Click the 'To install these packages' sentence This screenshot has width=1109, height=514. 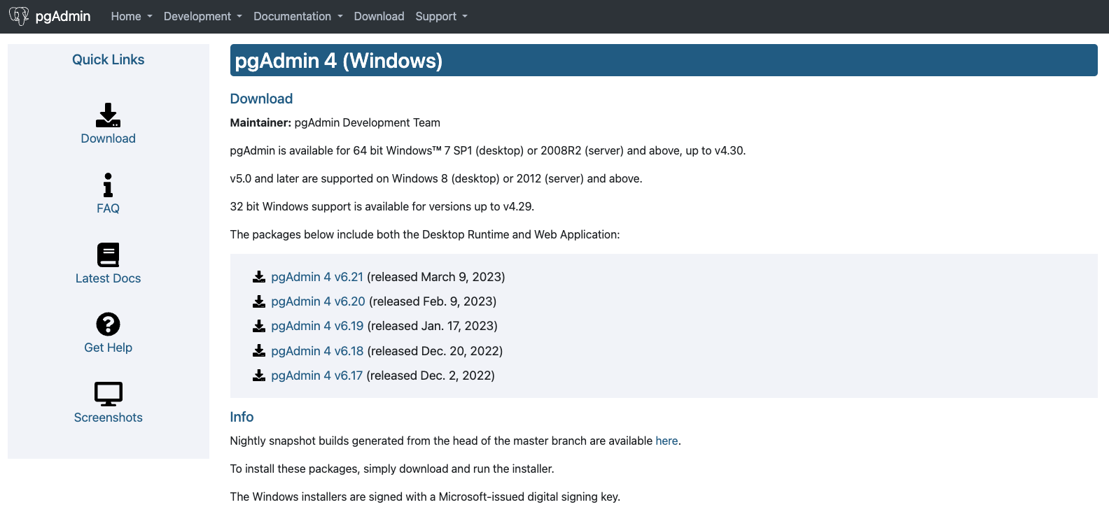[392, 469]
